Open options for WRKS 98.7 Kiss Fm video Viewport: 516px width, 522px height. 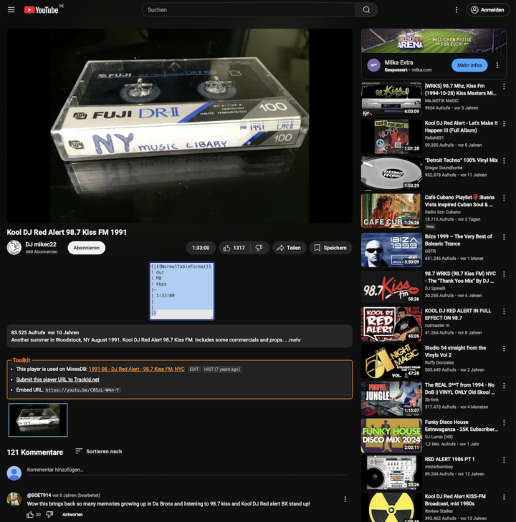pyautogui.click(x=504, y=87)
